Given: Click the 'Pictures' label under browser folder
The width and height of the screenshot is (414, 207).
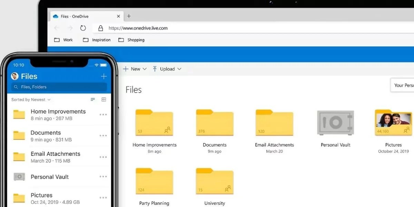Looking at the screenshot, I should pyautogui.click(x=393, y=145).
